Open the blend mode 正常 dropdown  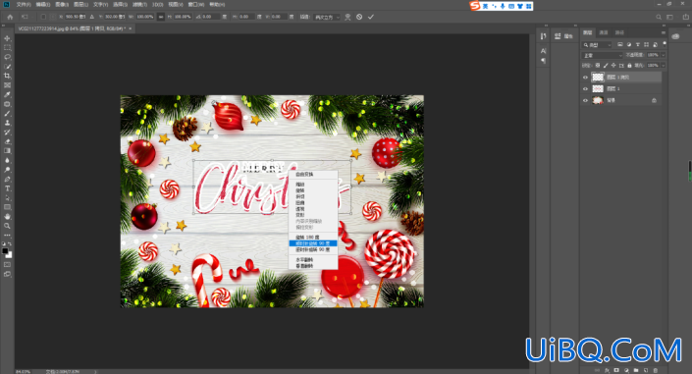(602, 55)
